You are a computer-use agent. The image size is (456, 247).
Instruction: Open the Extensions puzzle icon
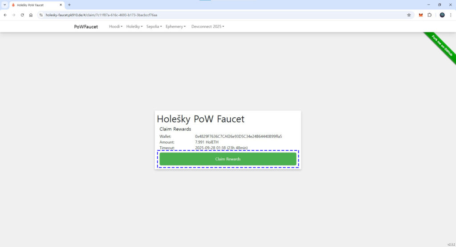[430, 15]
